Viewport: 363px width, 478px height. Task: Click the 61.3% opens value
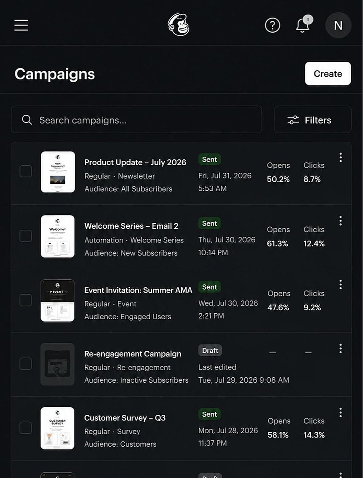coord(278,244)
